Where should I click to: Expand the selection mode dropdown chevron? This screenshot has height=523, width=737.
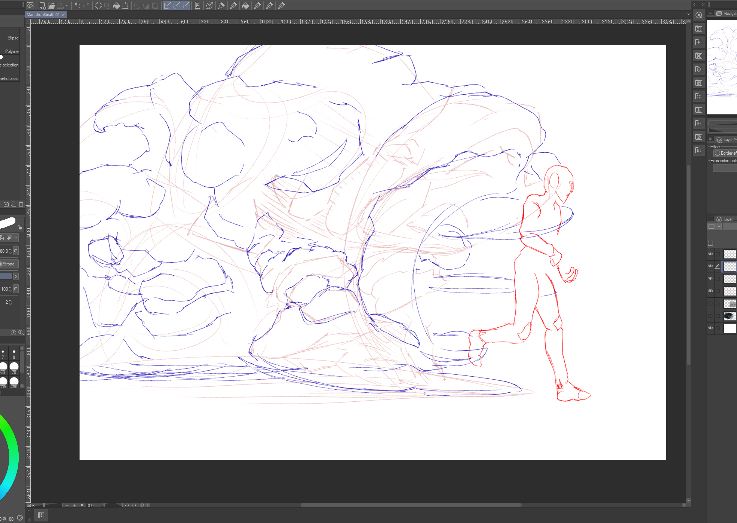click(16, 238)
